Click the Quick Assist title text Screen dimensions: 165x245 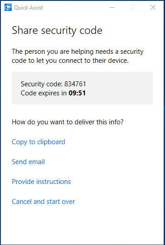(x=28, y=8)
